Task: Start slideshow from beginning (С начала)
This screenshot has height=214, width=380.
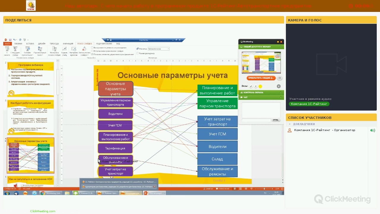Action: pyautogui.click(x=7, y=51)
